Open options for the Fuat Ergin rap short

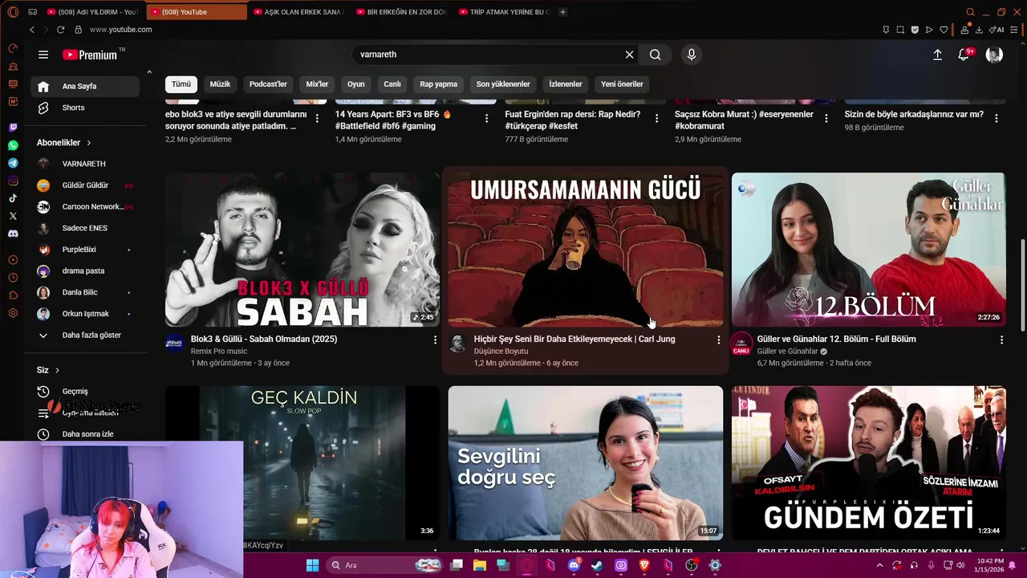pos(656,118)
